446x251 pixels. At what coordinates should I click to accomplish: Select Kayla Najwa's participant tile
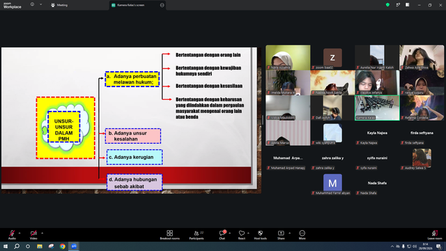[377, 133]
